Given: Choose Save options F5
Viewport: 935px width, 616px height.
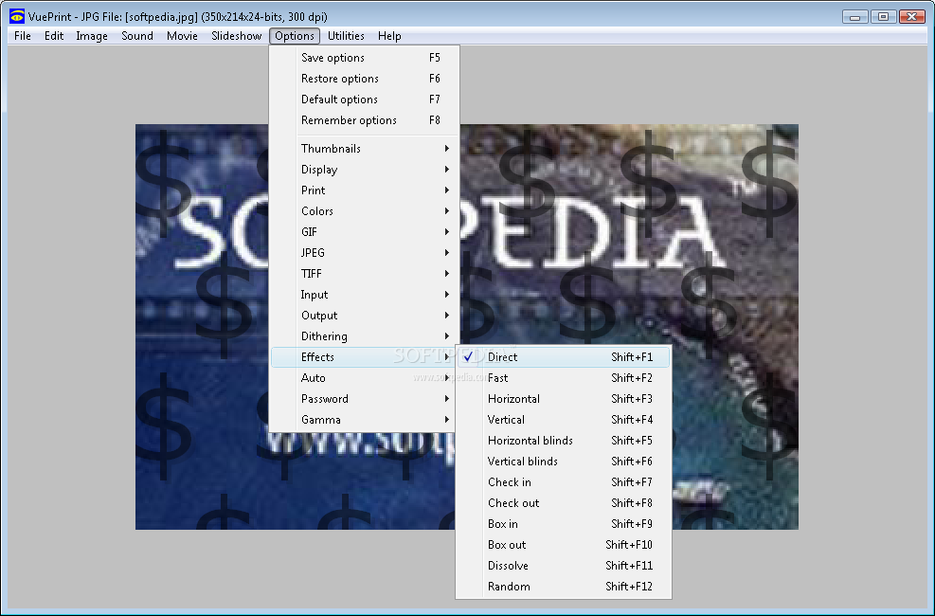Looking at the screenshot, I should 365,58.
